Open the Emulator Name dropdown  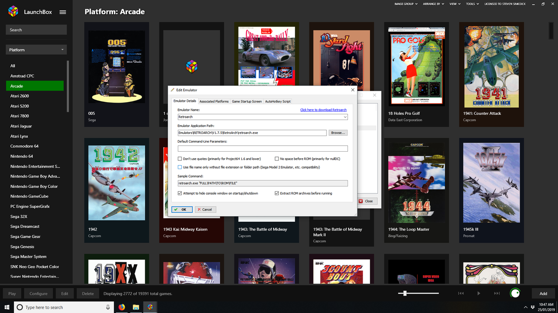coord(345,117)
